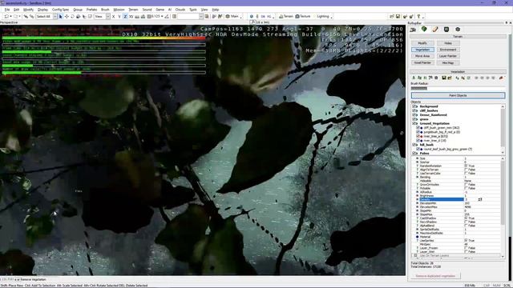Lock axis to Y
The height and width of the screenshot is (288, 513).
119,16
